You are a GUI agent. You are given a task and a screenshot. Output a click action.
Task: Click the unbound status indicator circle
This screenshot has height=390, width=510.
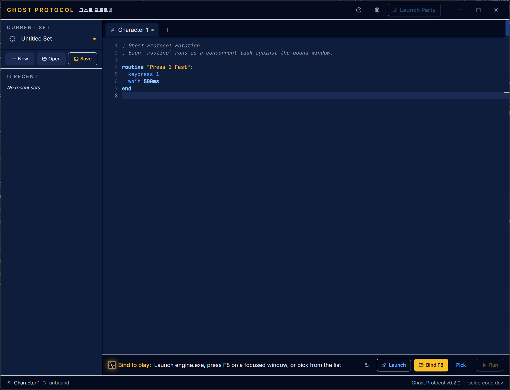click(44, 383)
